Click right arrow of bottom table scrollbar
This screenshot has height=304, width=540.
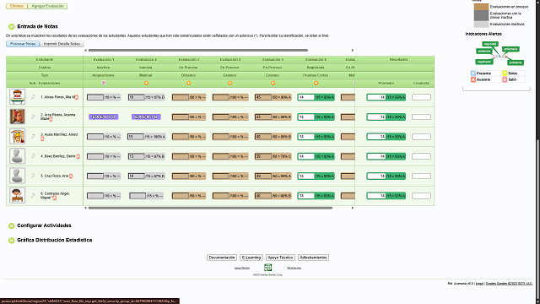353,208
